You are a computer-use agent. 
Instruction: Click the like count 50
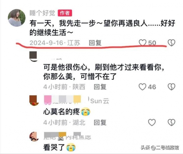coord(152,43)
